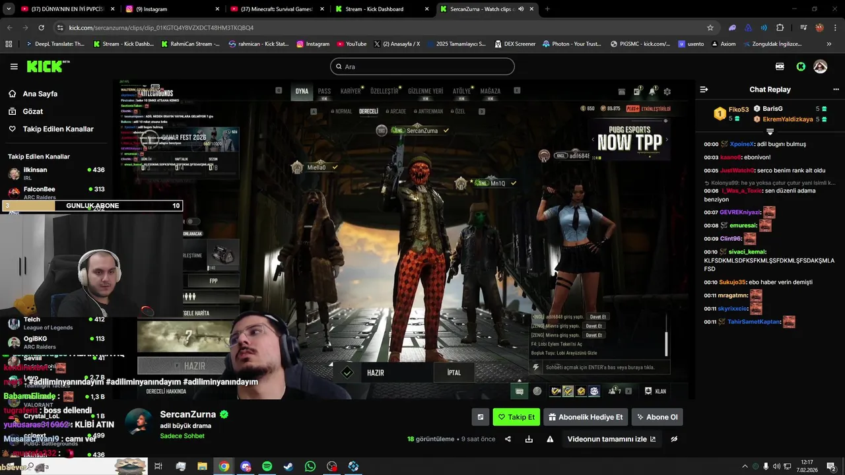
Task: Open the notification center icon
Action: [831, 466]
